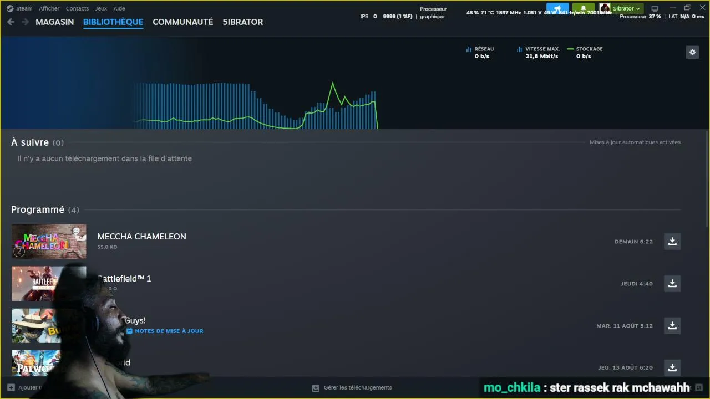Open the Afficher menu
710x399 pixels.
coord(49,8)
